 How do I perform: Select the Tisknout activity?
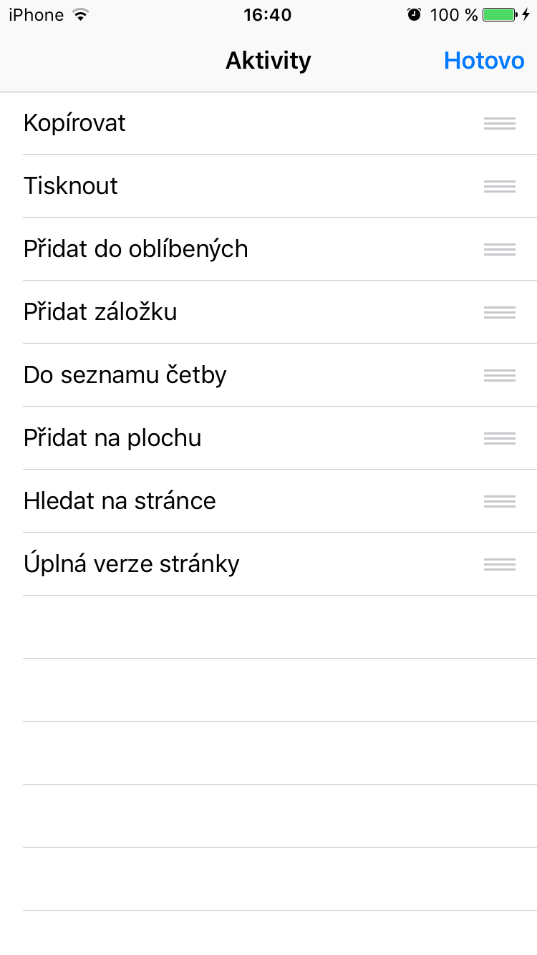[71, 186]
